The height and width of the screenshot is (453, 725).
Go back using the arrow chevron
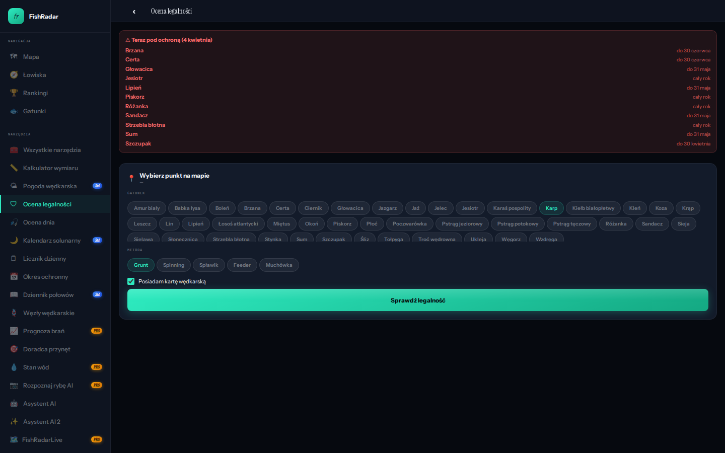pos(134,12)
